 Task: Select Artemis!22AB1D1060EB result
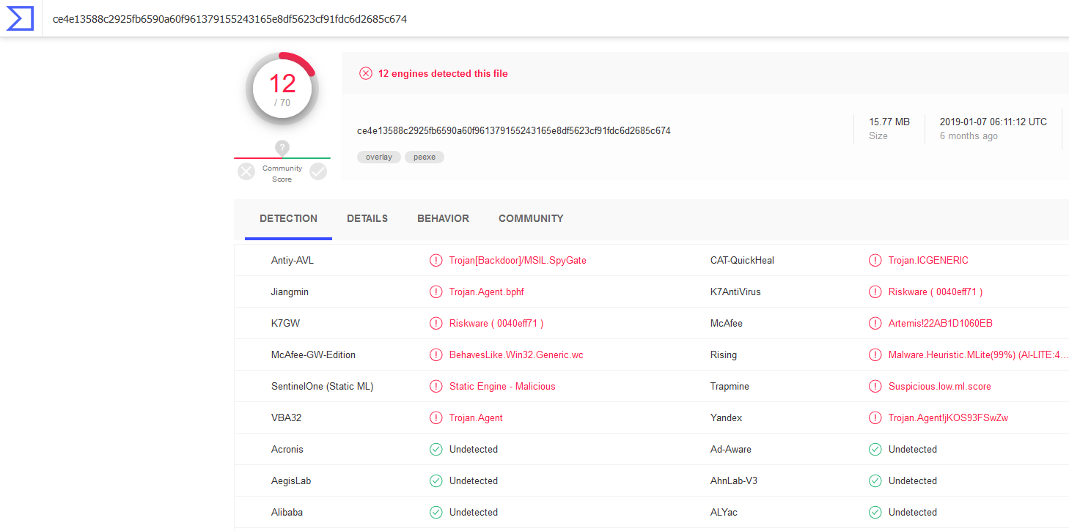point(941,323)
